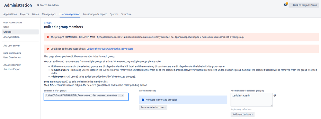Switch to the Manage apps tab
This screenshot has height=119, width=321.
click(x=49, y=14)
